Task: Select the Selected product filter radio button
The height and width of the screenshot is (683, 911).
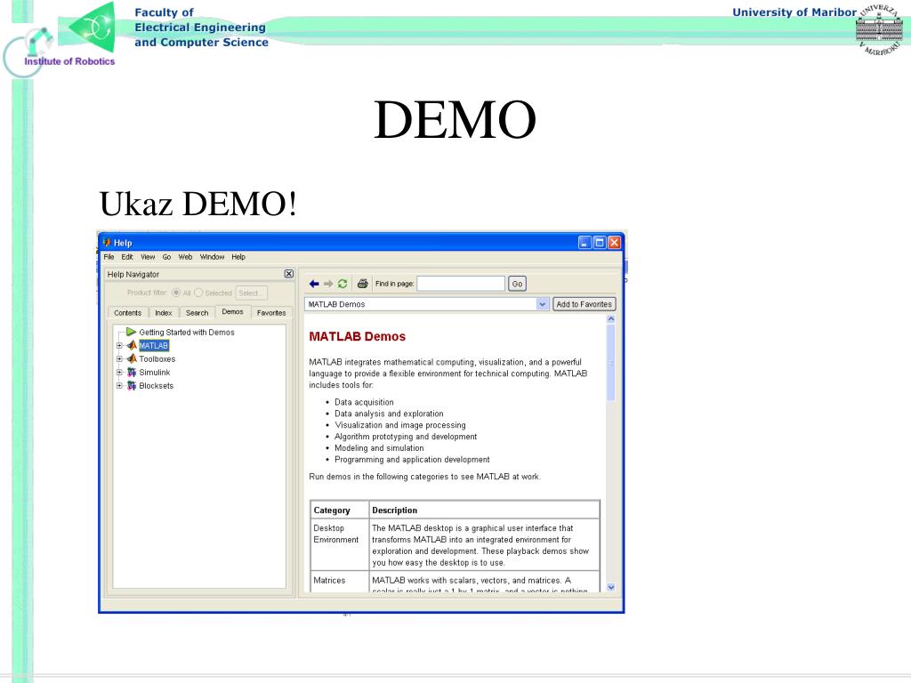Action: (198, 293)
